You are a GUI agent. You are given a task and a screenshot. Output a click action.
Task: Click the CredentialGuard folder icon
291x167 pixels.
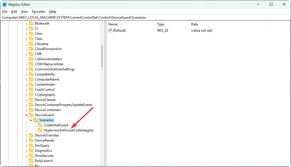coord(40,125)
